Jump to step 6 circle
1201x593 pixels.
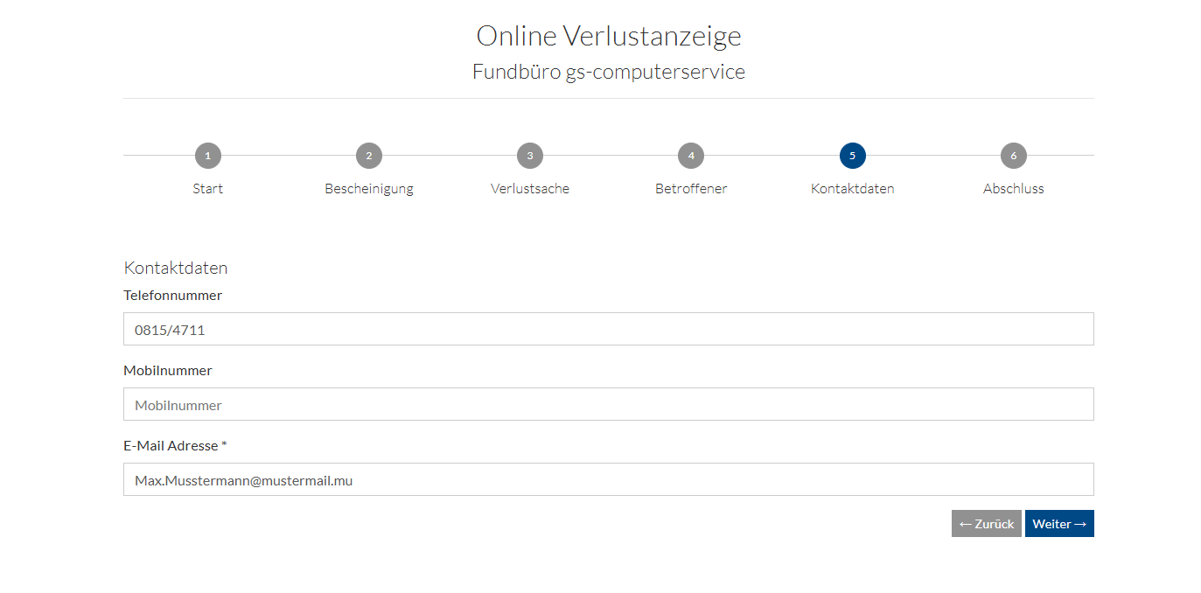coord(1013,156)
